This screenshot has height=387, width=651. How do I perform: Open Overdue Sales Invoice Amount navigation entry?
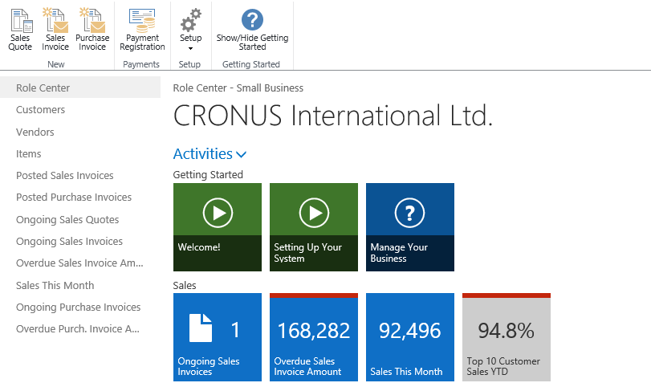[x=79, y=263]
